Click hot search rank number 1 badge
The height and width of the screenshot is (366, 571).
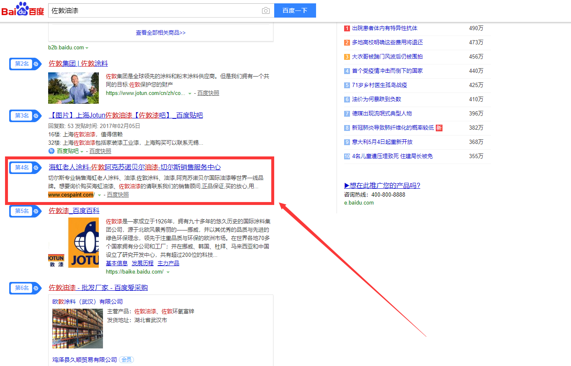click(x=347, y=28)
